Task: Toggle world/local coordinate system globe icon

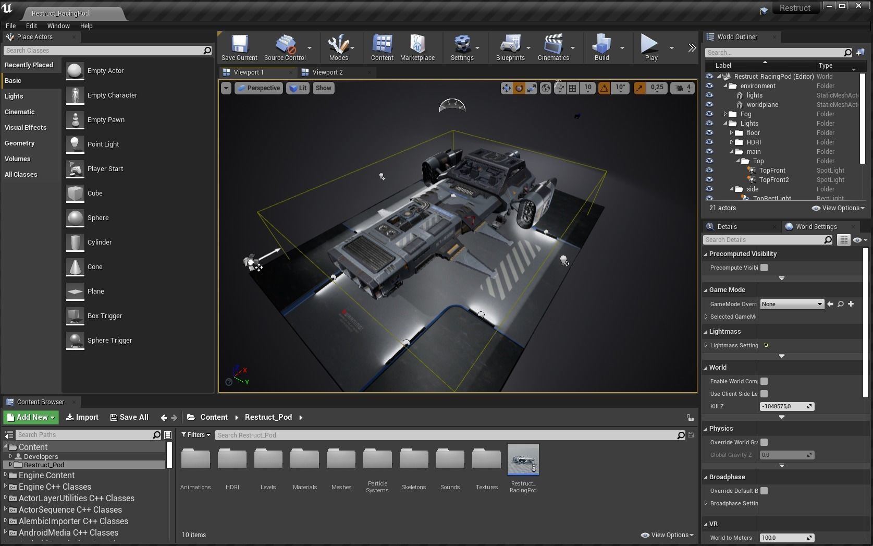Action: pyautogui.click(x=545, y=88)
